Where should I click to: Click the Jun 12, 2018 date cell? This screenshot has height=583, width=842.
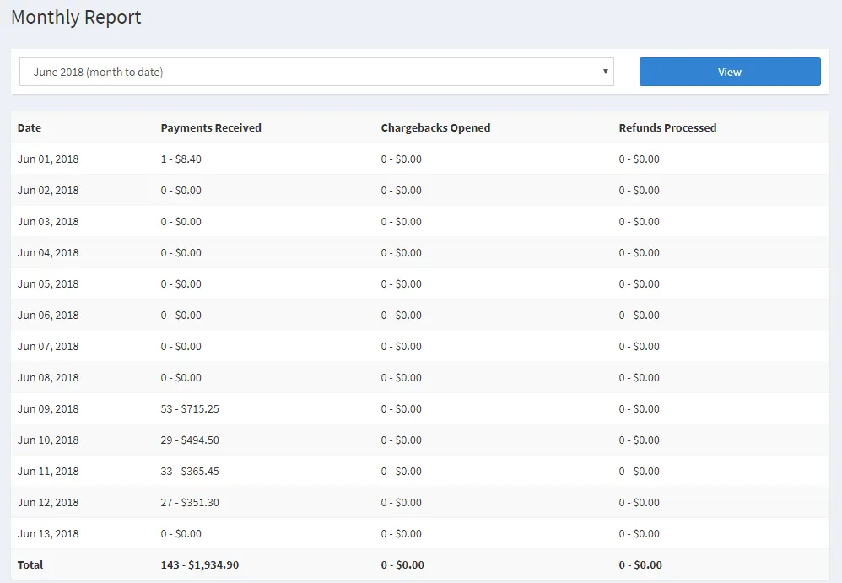(48, 502)
